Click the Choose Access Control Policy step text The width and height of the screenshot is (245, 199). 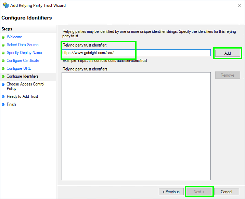(x=26, y=86)
